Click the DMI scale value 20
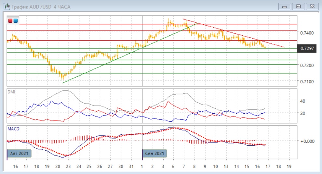This screenshot has height=174, width=322. pos(302,113)
